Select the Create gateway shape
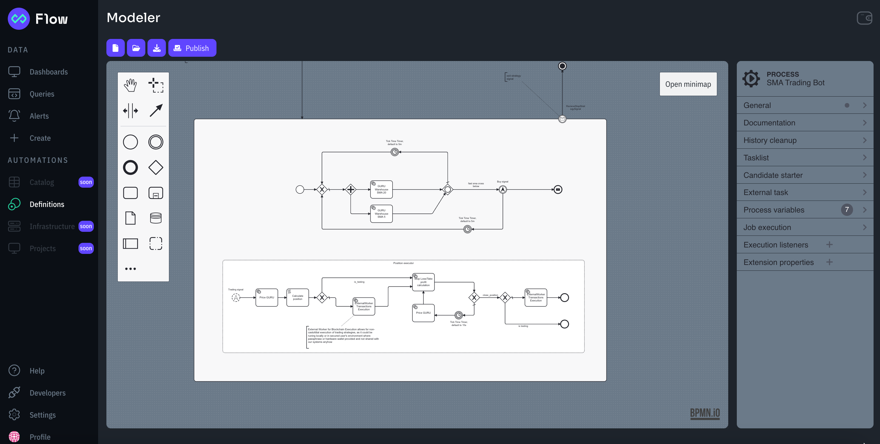 click(x=156, y=167)
